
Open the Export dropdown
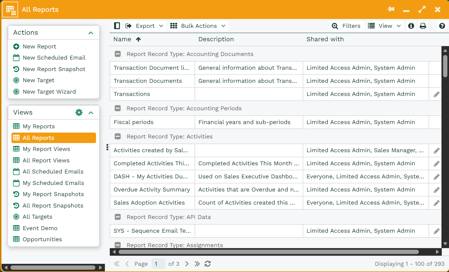[145, 26]
